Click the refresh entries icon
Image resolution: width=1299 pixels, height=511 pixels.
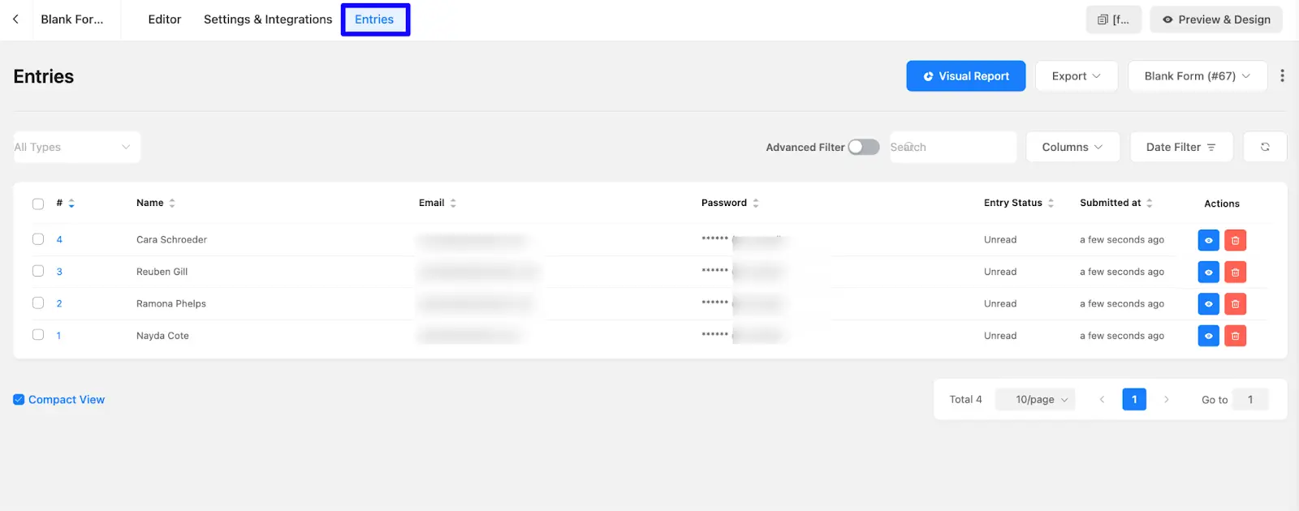tap(1264, 147)
